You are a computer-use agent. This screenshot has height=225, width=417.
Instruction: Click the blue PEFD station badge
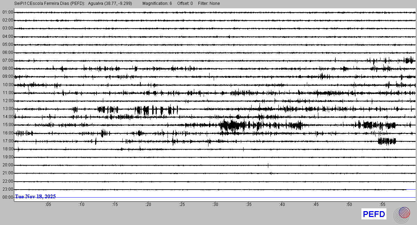(x=374, y=214)
